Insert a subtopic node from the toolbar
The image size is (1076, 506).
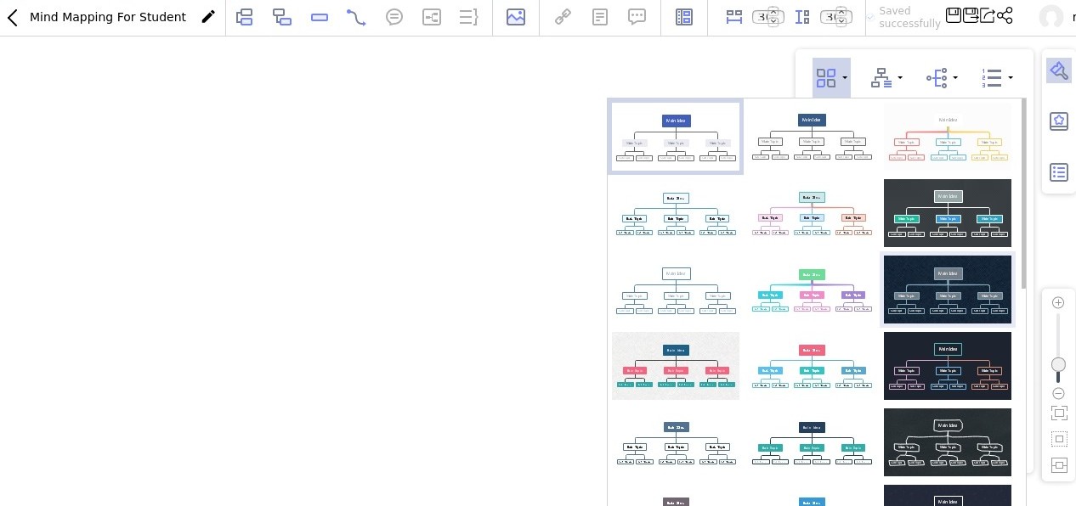[x=281, y=17]
